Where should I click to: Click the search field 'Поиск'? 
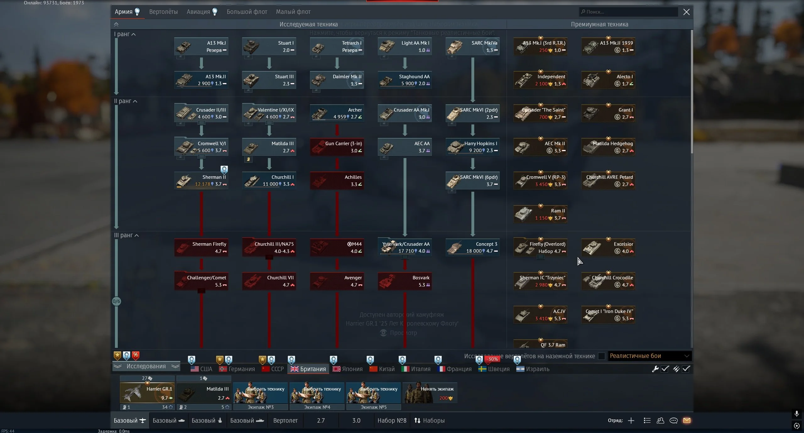[628, 12]
